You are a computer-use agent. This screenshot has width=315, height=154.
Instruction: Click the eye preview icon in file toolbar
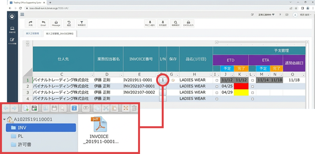pyautogui.click(x=86, y=108)
